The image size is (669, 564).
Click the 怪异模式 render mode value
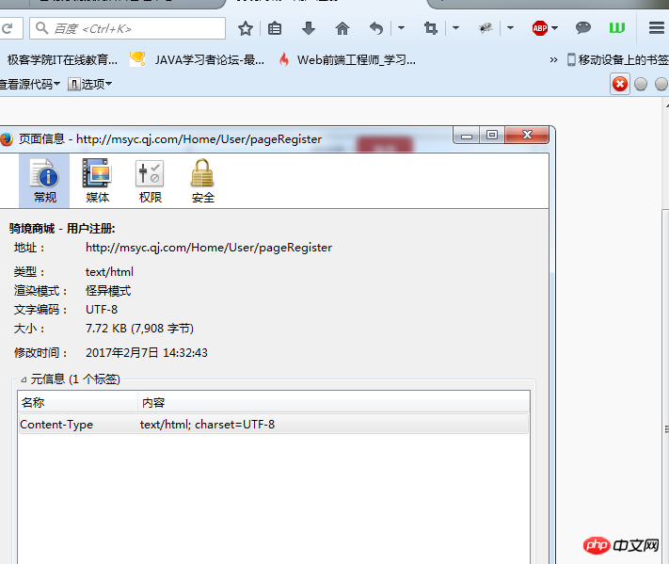108,291
